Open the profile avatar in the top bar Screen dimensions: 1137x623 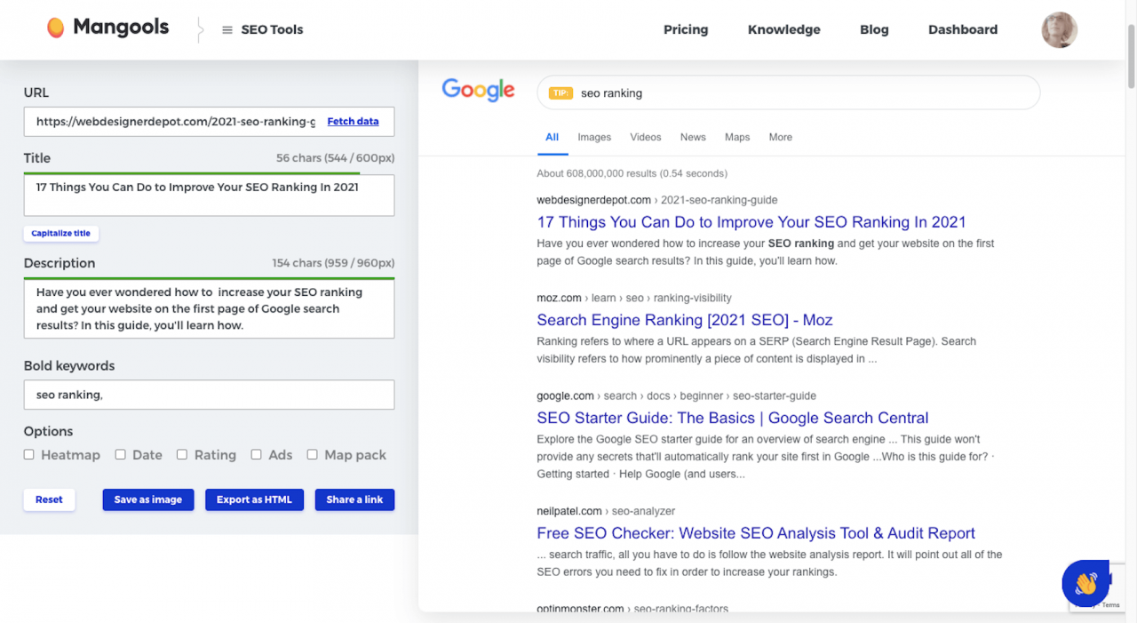click(1059, 29)
